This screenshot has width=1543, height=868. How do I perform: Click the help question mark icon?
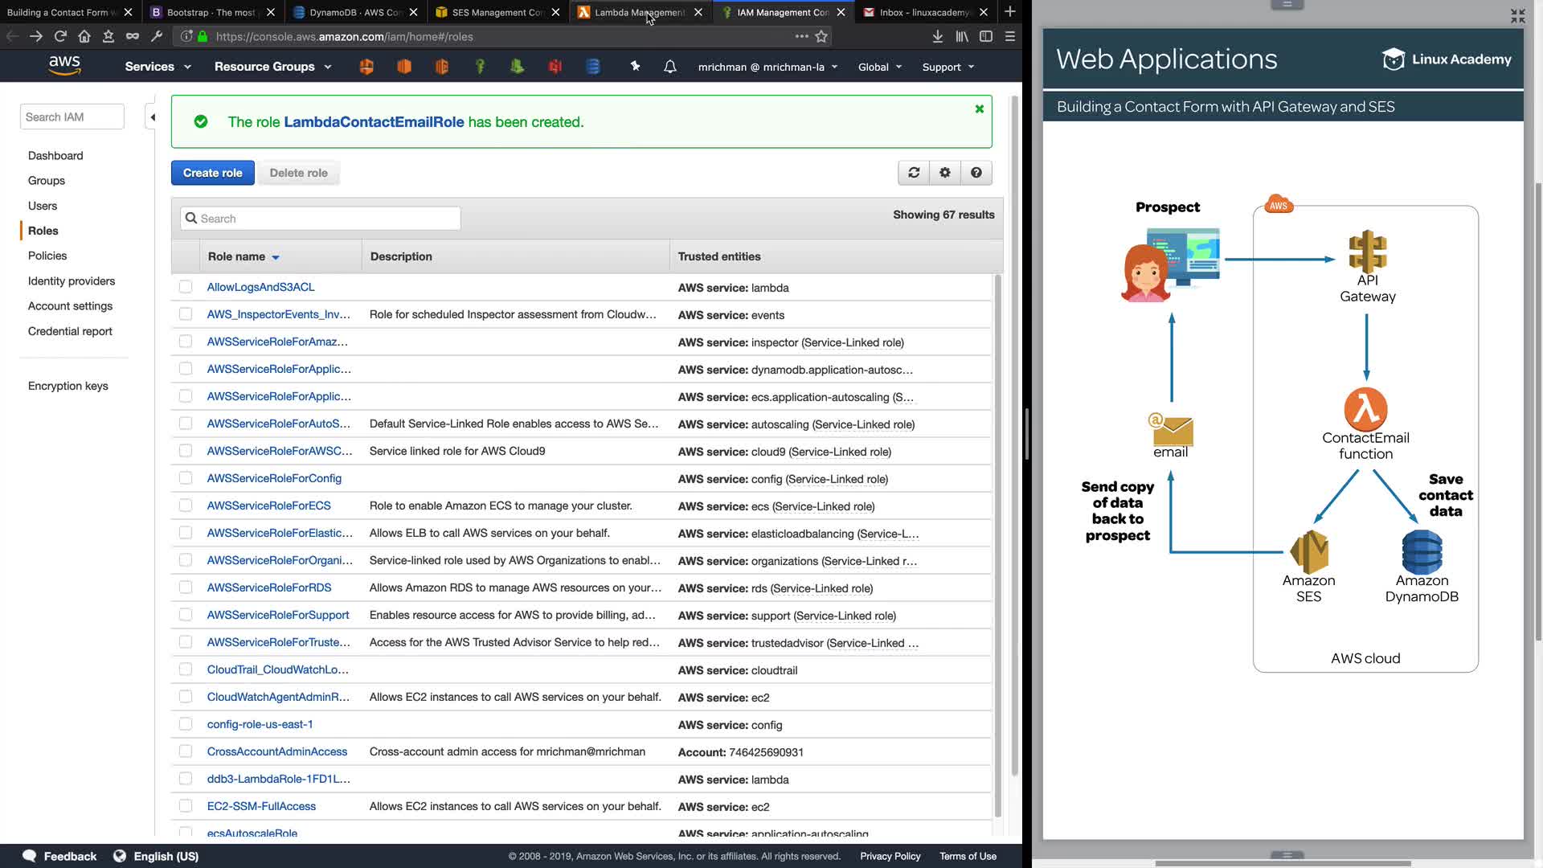tap(976, 173)
